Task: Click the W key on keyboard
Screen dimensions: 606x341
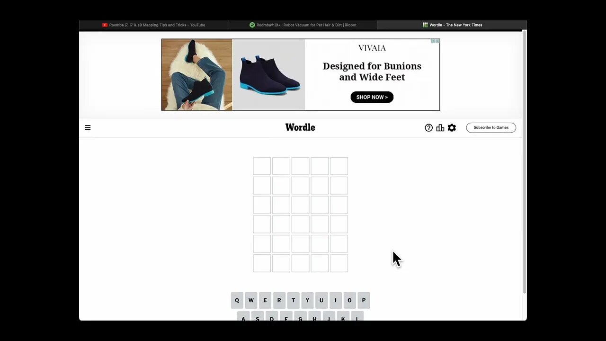Action: coord(251,300)
